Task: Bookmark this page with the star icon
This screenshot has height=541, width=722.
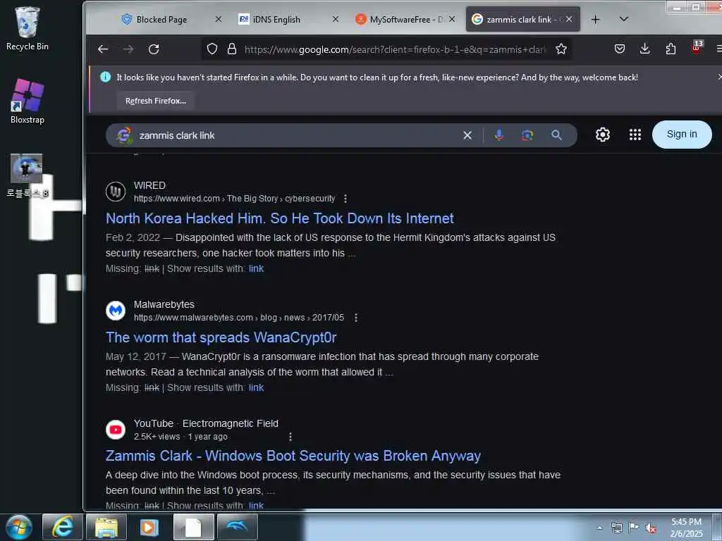Action: click(561, 49)
